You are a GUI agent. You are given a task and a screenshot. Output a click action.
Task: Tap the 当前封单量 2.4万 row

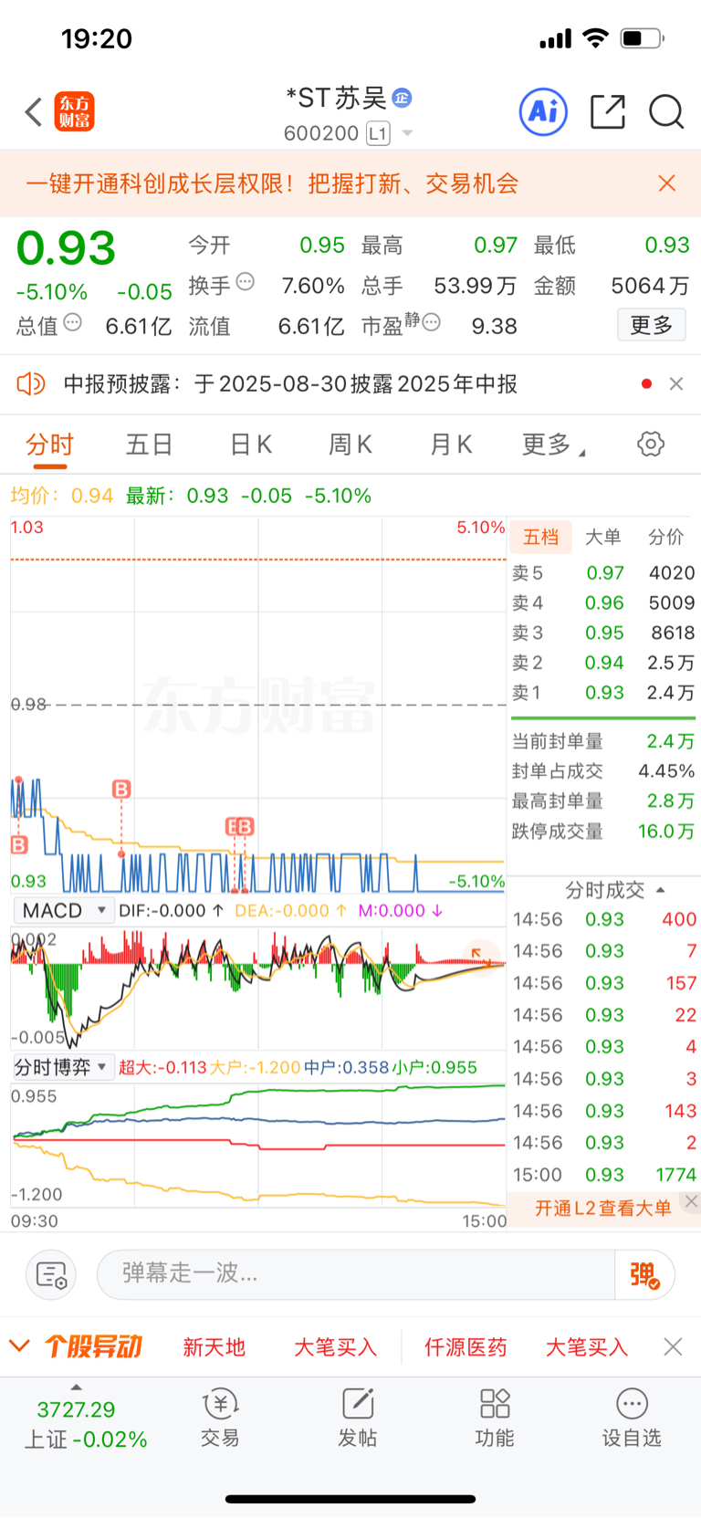[x=603, y=741]
